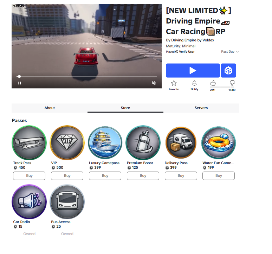This screenshot has height=254, width=272.
Task: Click the VIP price 500
Action: 60,167
